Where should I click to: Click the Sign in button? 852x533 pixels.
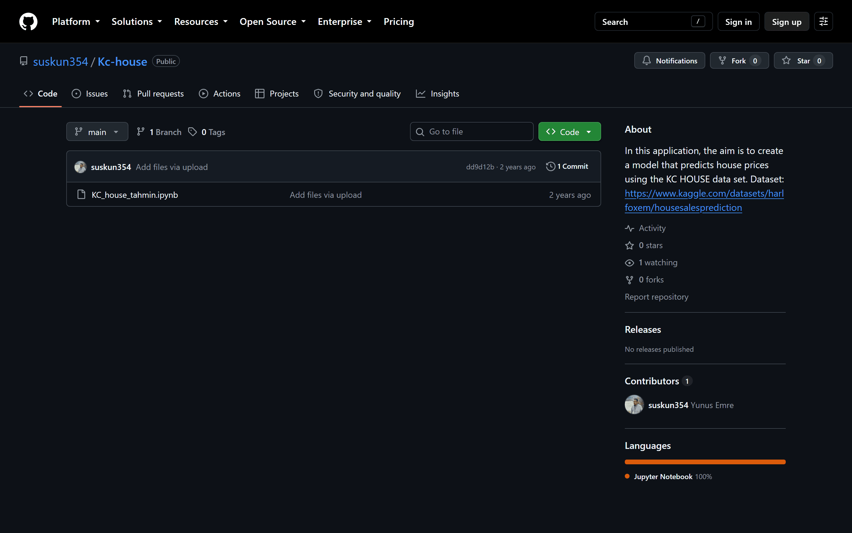[x=738, y=22]
